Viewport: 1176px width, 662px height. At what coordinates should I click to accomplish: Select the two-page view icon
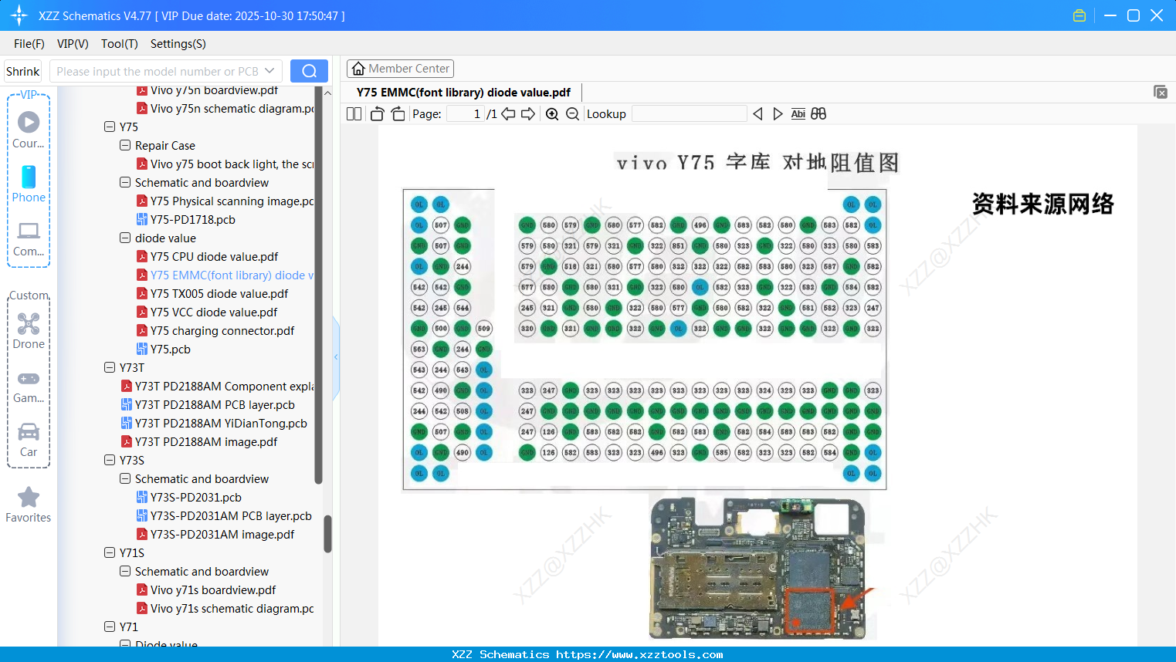tap(354, 113)
